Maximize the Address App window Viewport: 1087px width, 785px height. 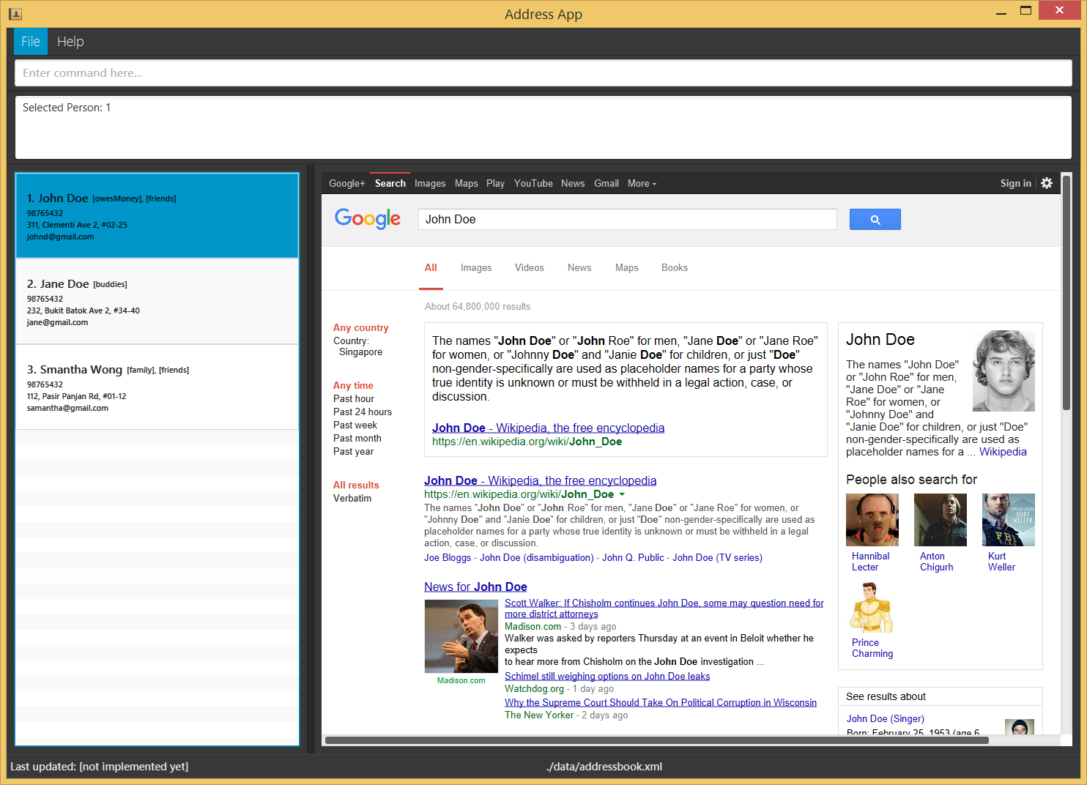[x=1025, y=11]
